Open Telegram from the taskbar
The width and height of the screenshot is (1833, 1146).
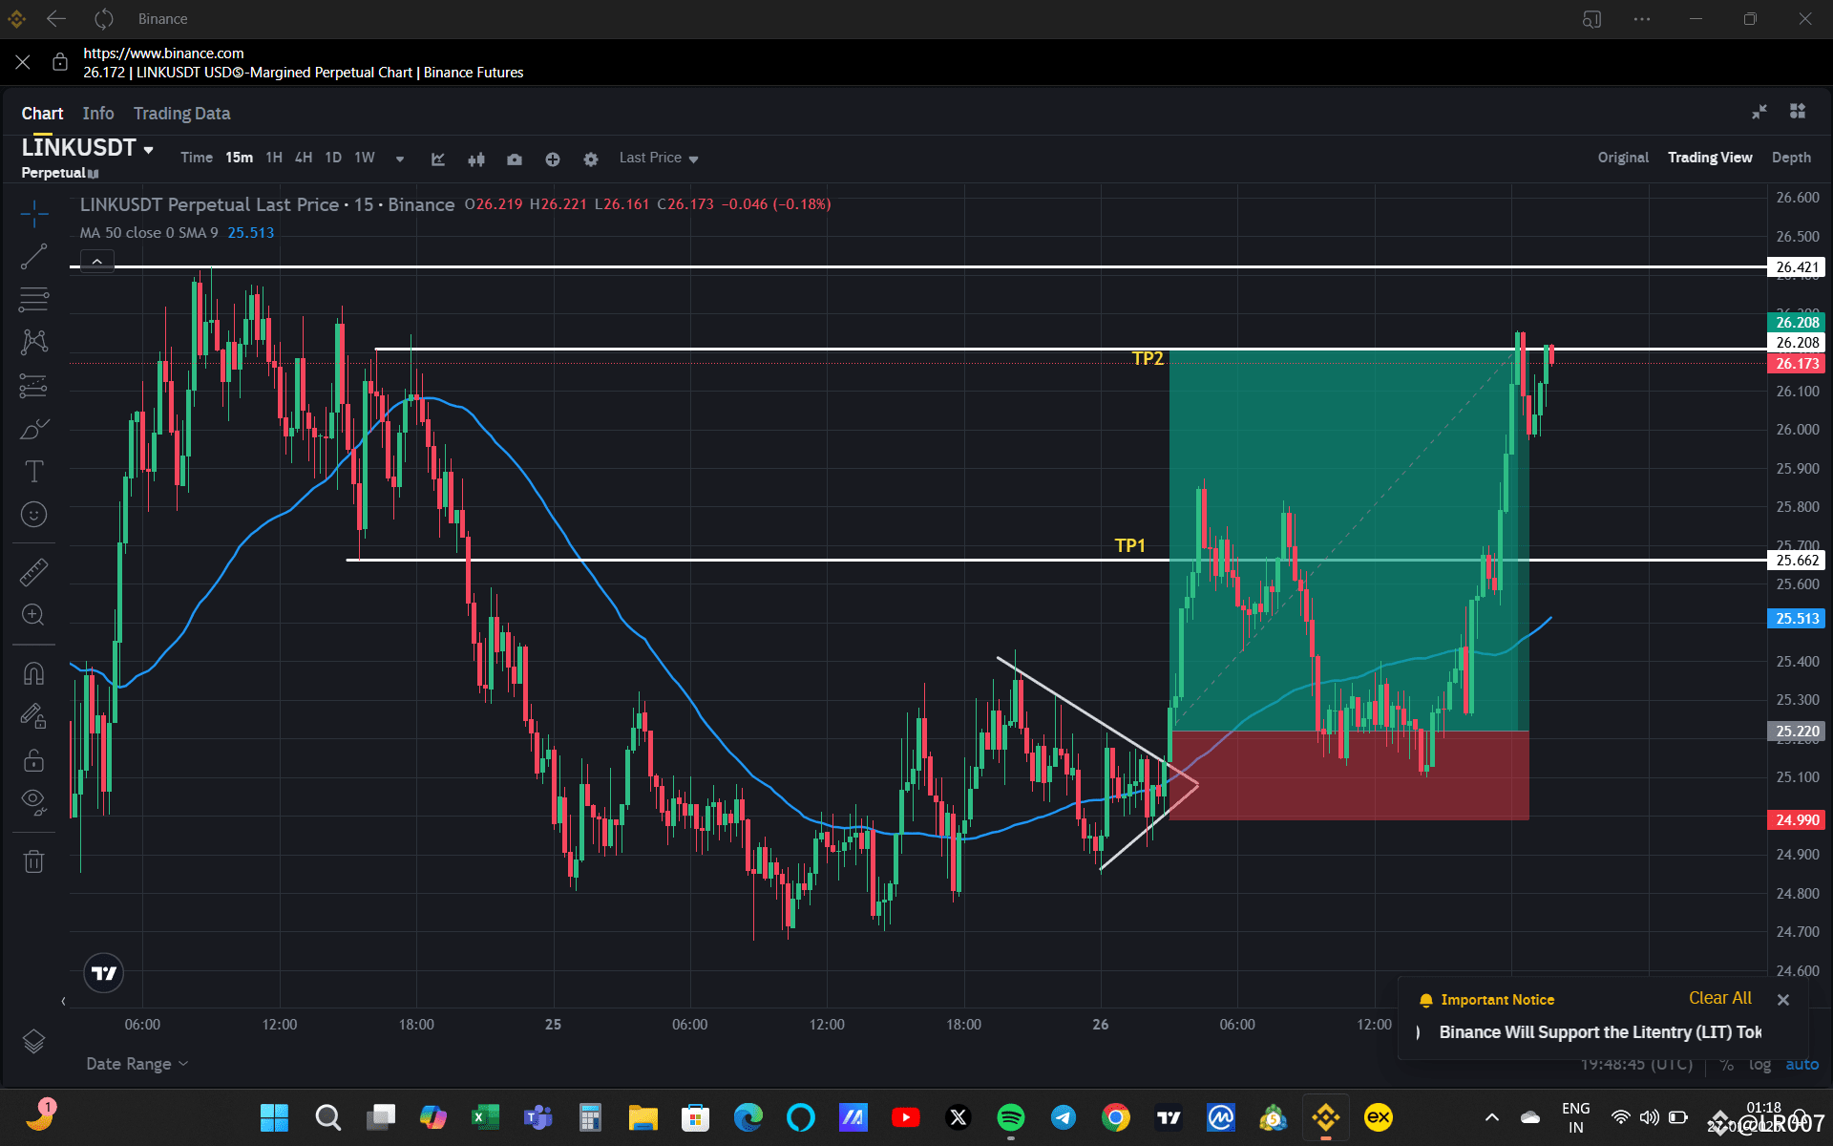(1063, 1117)
